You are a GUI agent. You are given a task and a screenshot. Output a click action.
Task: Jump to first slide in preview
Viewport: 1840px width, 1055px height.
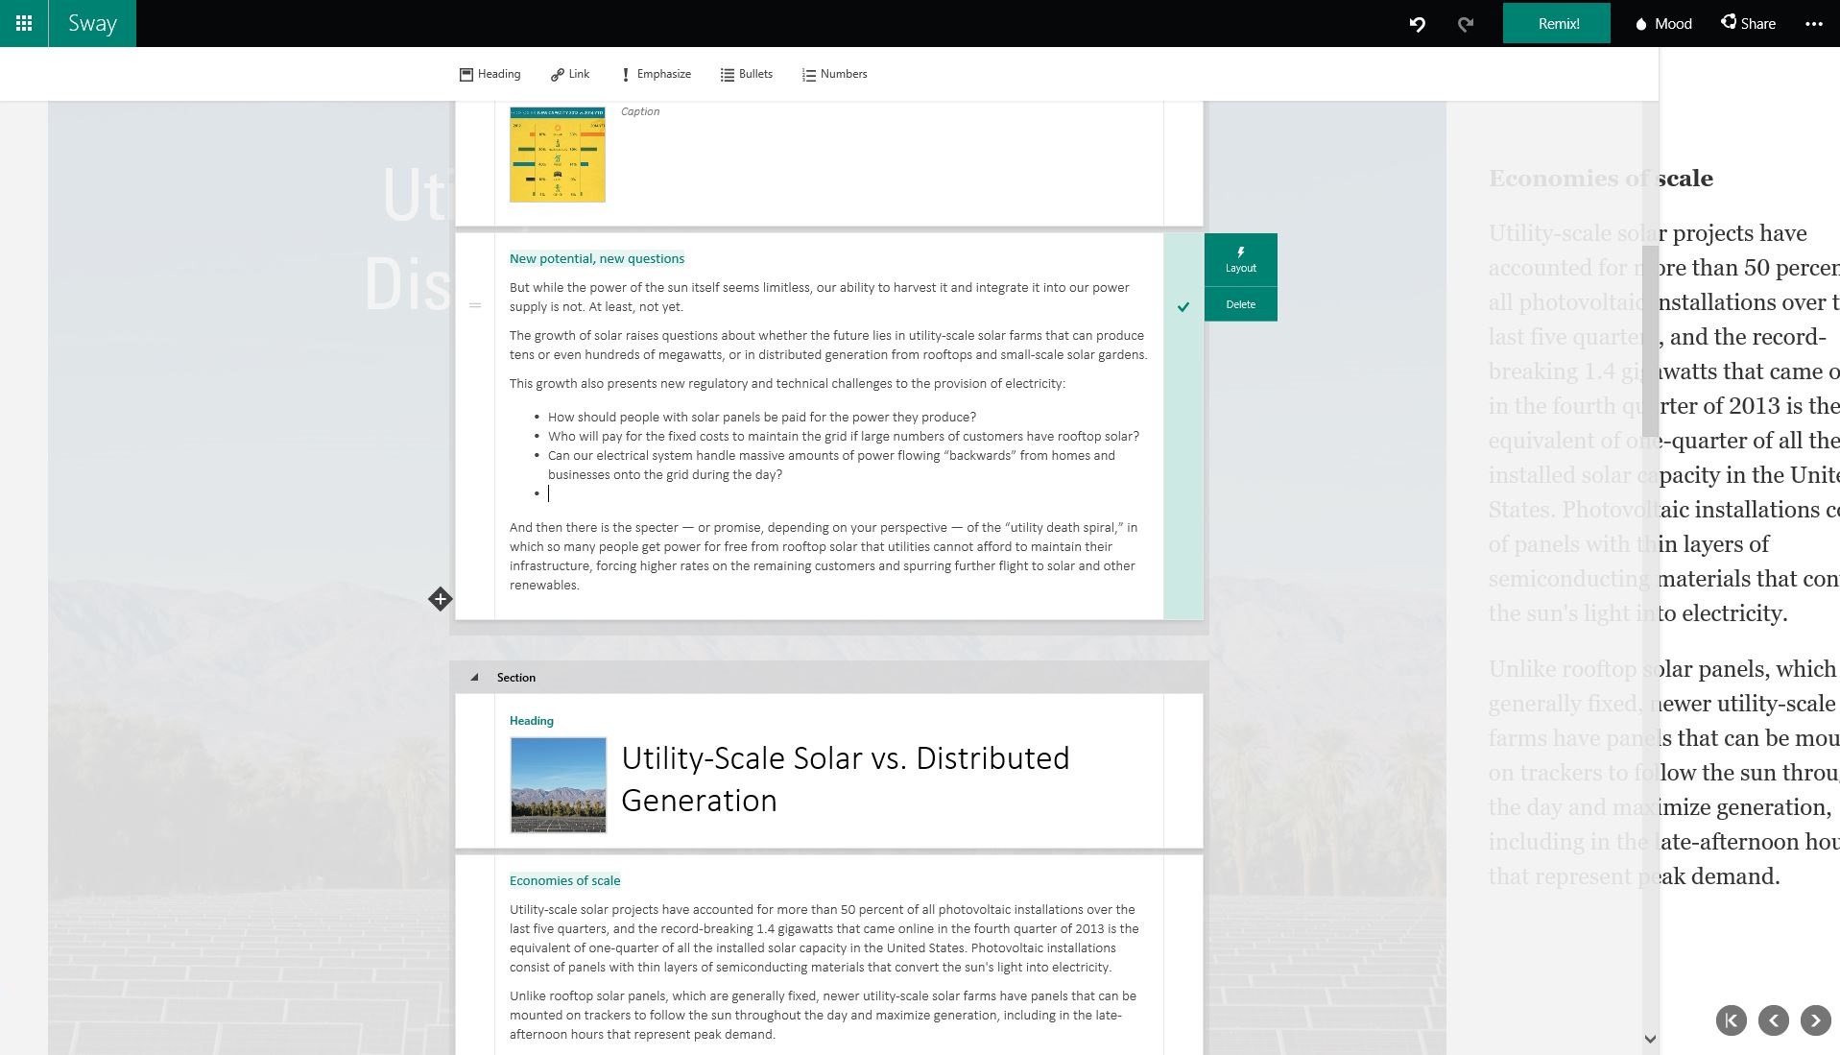point(1731,1020)
